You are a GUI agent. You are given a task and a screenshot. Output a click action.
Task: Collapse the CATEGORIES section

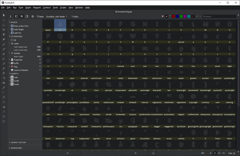pyautogui.click(x=10, y=36)
